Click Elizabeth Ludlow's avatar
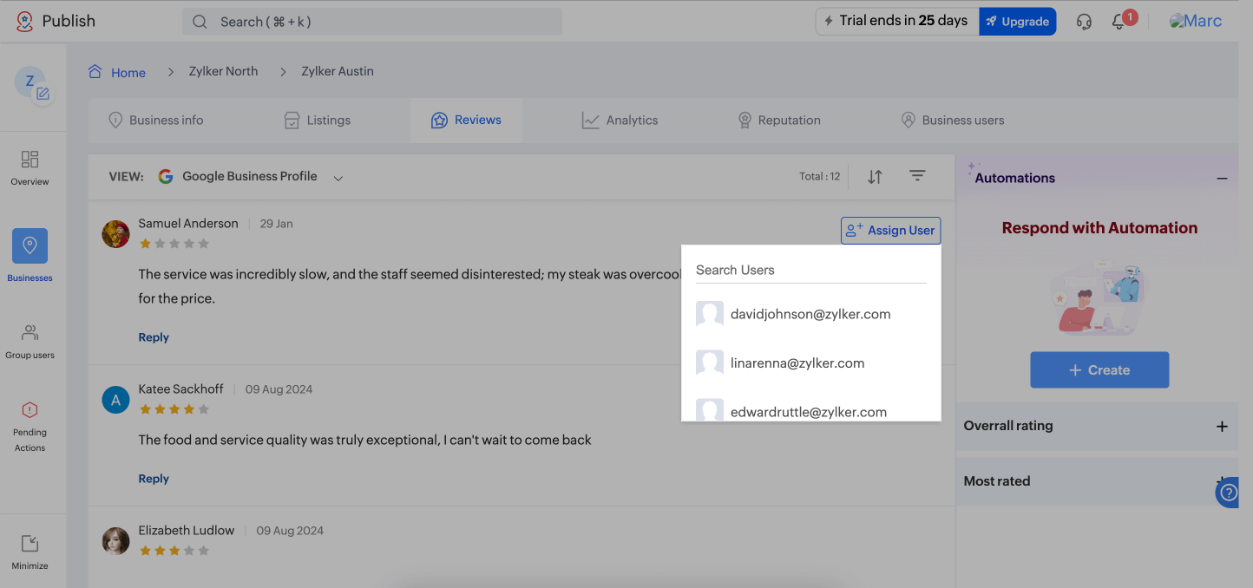 pos(115,541)
